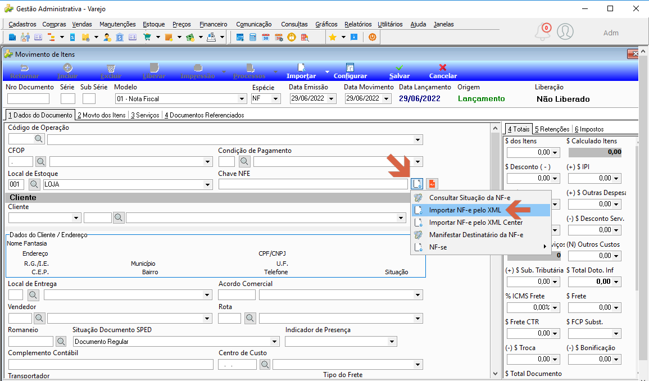Click the Nro Documento input field
649x381 pixels.
click(x=28, y=98)
